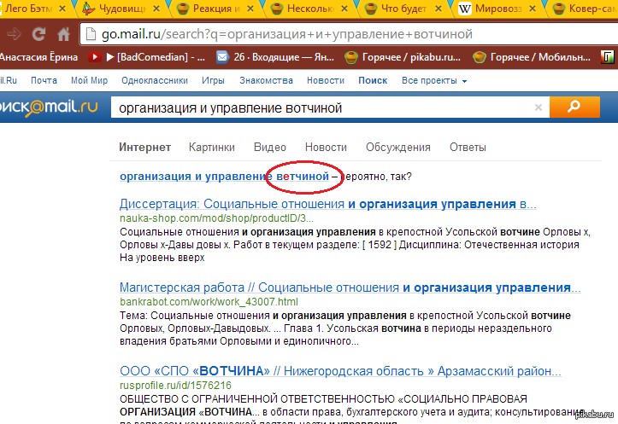Clear the search query with X icon
Screen dimensions: 618x424
click(538, 107)
